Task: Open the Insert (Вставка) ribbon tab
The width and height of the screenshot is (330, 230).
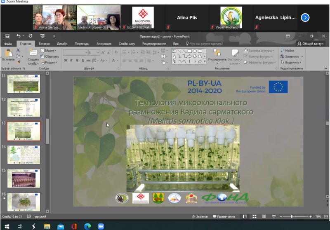Action: (44, 43)
